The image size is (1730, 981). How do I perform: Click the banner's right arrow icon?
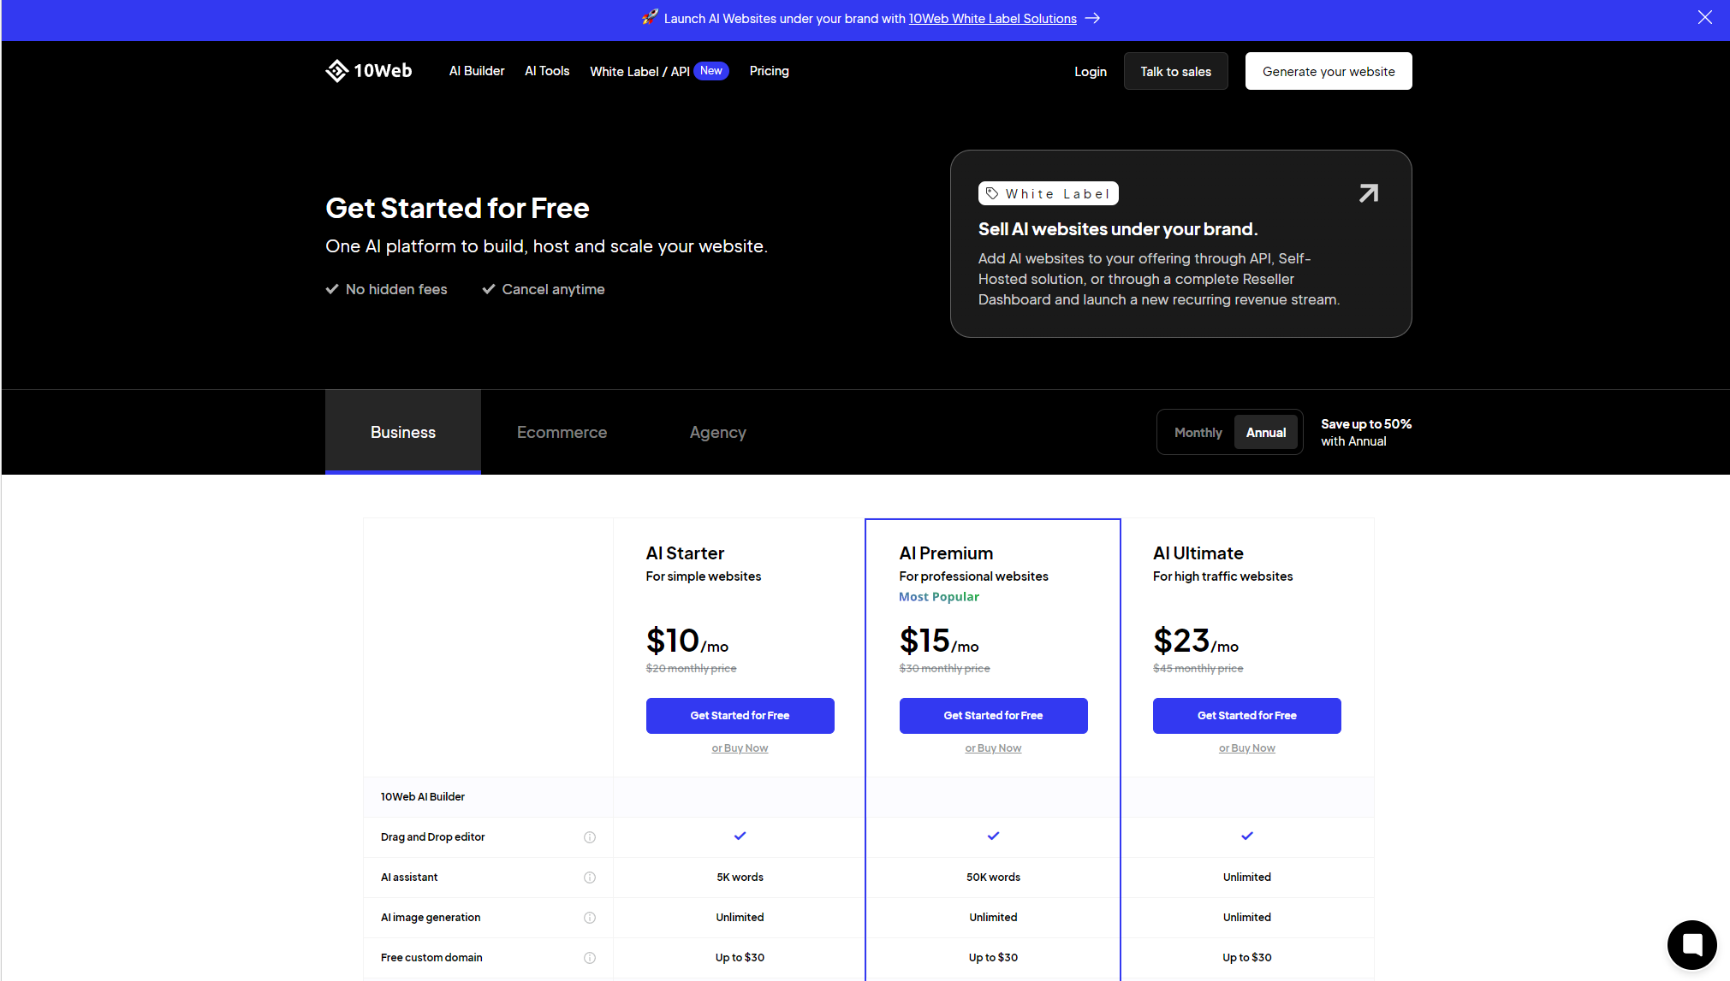pos(1092,19)
